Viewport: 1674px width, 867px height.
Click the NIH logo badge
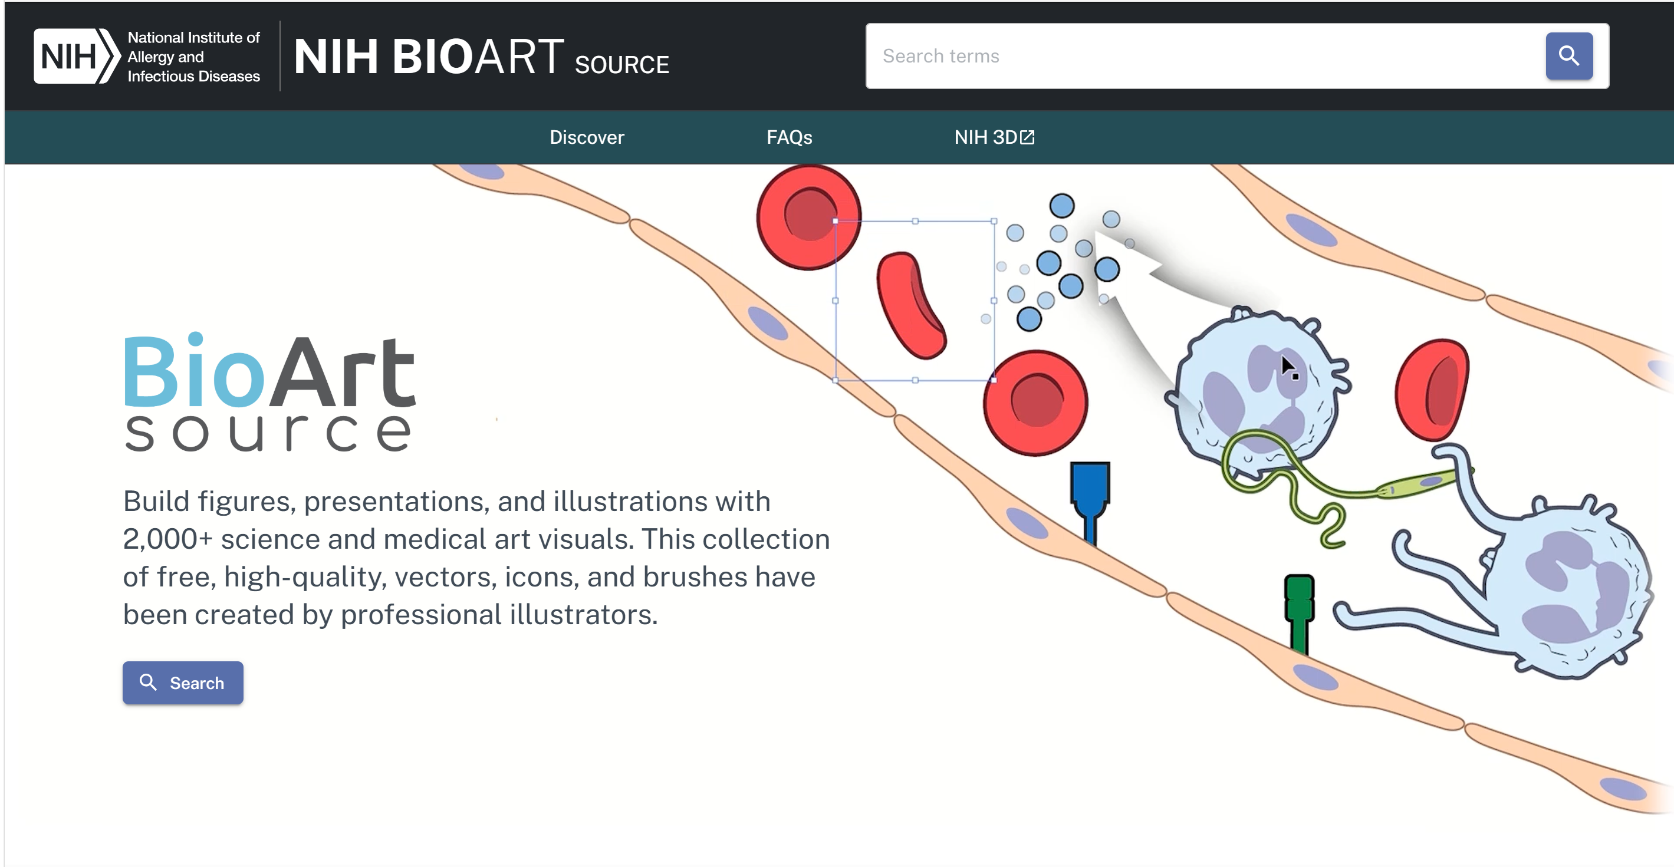[77, 56]
